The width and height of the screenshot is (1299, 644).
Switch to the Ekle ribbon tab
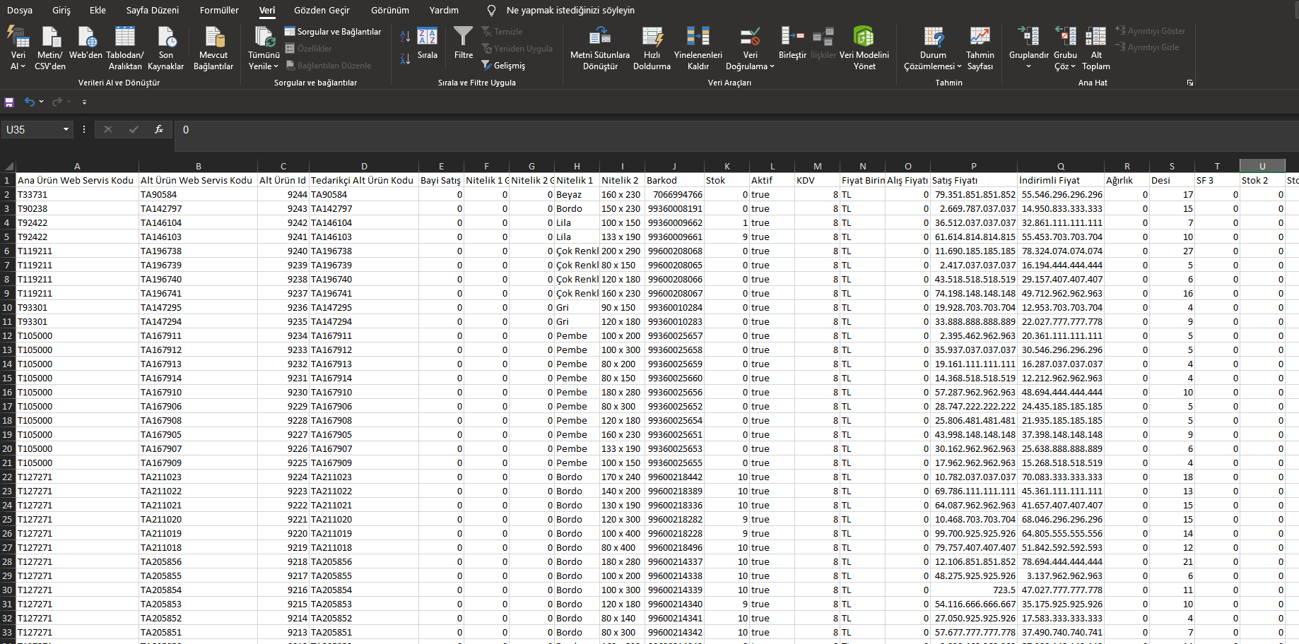click(x=98, y=10)
